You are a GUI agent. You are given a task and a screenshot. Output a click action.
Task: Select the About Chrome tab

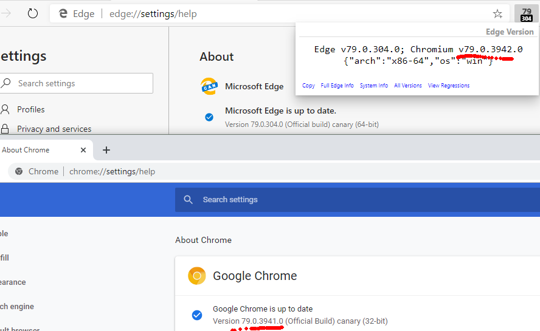45,150
